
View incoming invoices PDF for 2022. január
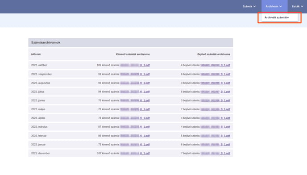(216, 145)
